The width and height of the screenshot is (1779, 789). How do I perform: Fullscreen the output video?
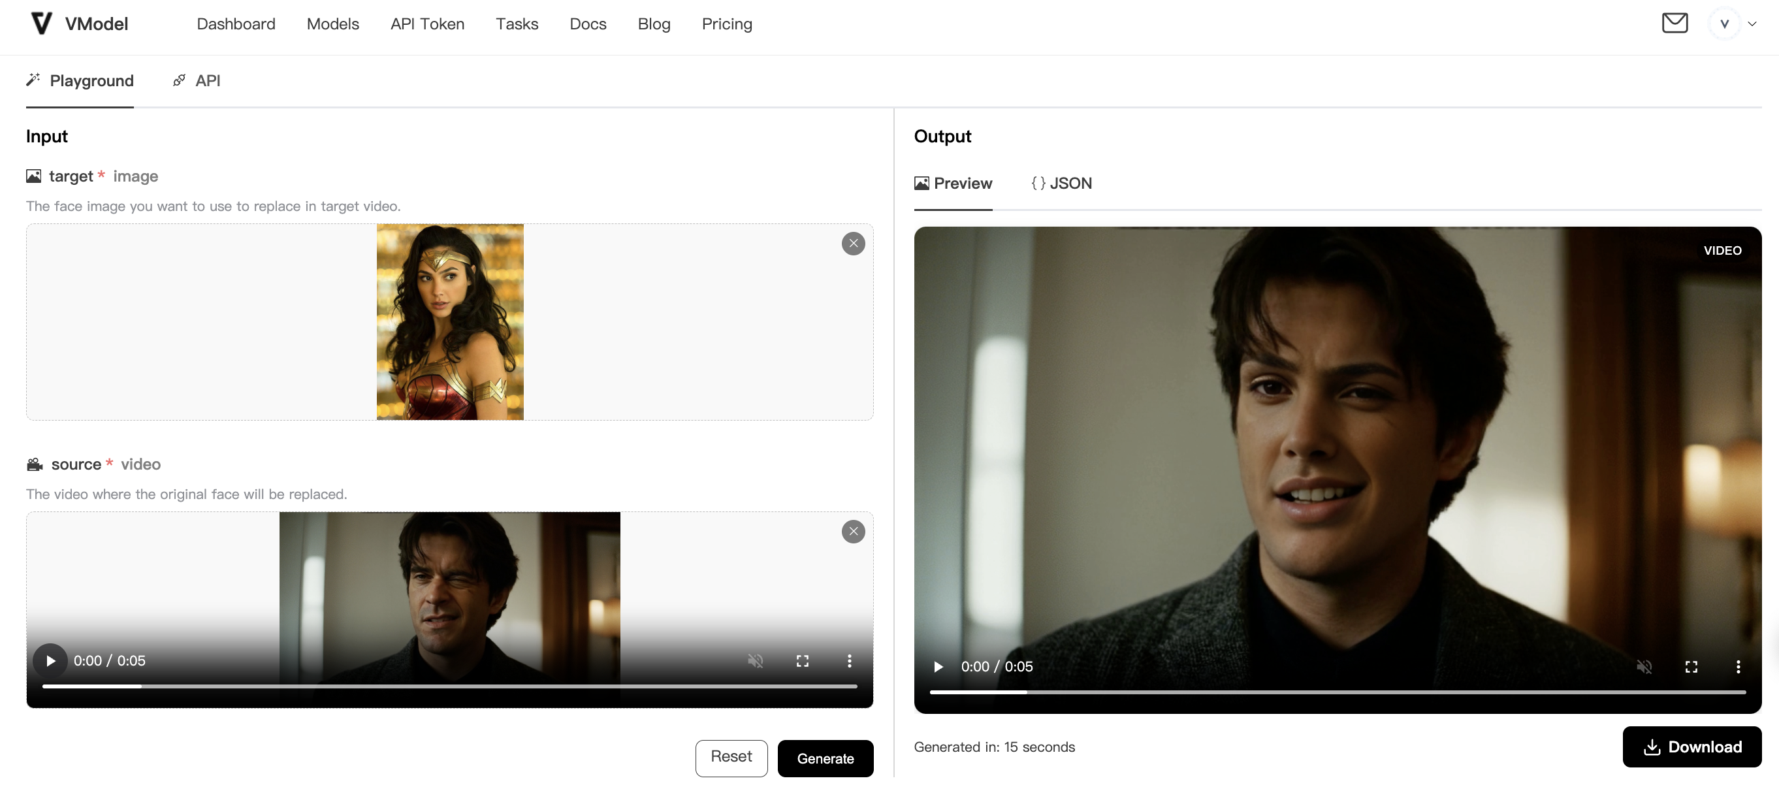click(x=1691, y=667)
